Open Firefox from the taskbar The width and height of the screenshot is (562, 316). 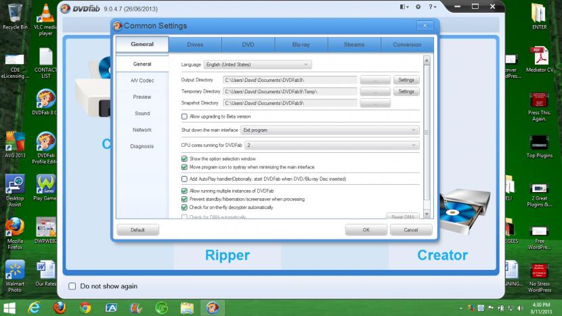pyautogui.click(x=60, y=308)
